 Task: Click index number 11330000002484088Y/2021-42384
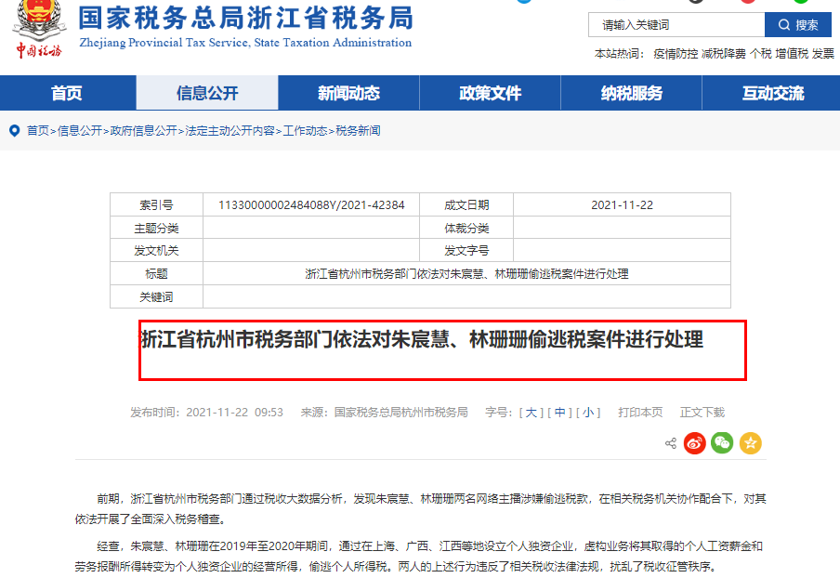click(x=311, y=205)
